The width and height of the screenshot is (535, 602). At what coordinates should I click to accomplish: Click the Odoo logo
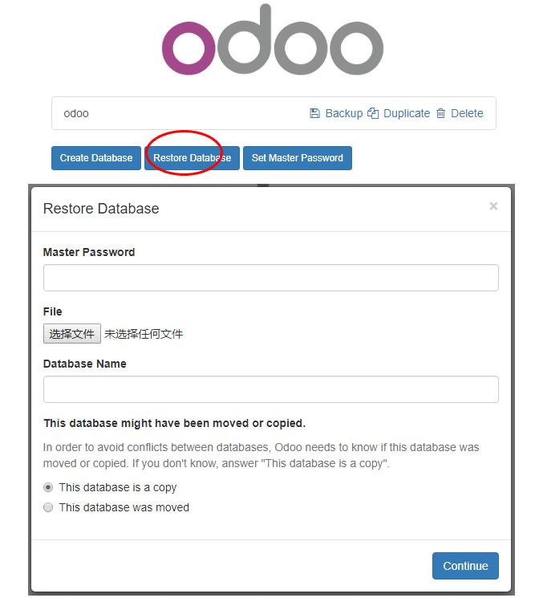click(273, 39)
